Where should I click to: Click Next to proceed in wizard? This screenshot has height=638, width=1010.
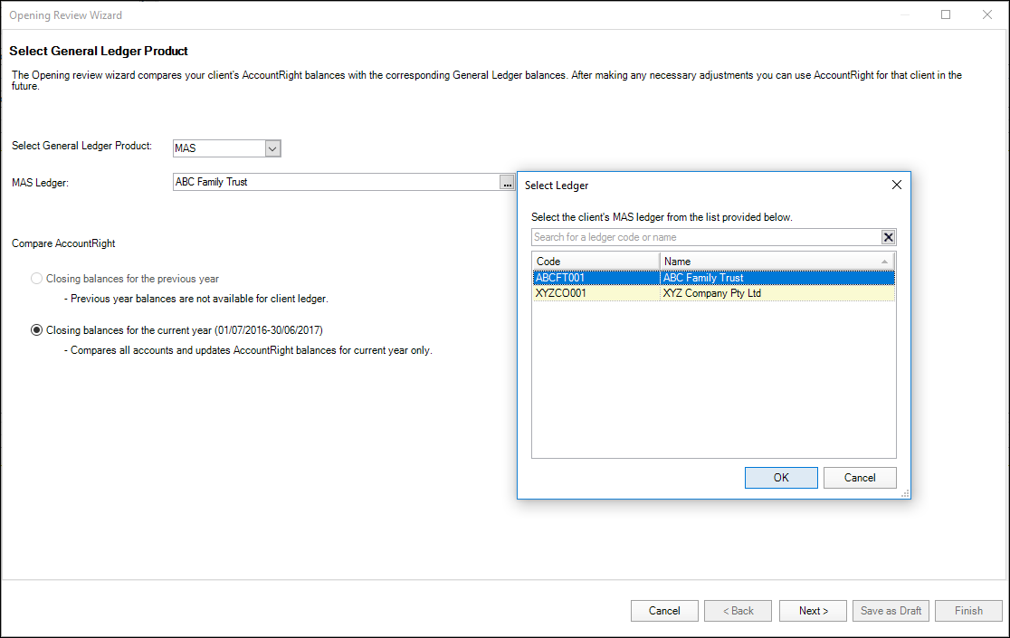(813, 611)
